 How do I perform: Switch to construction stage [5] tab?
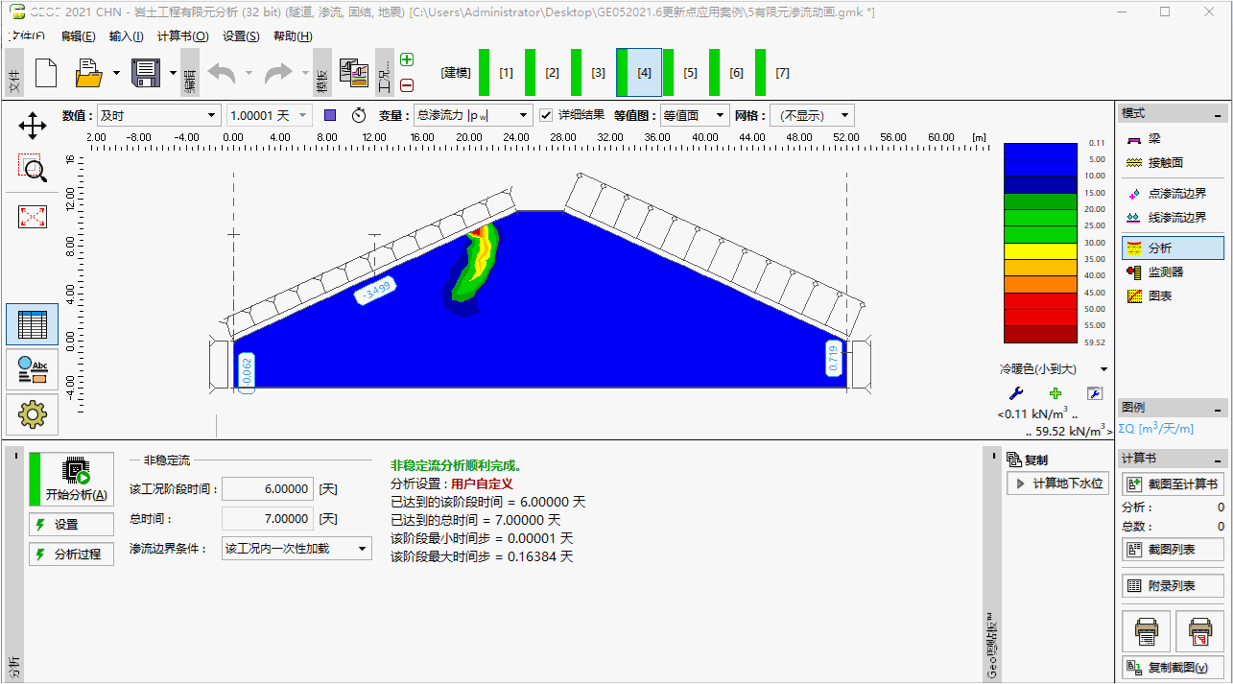(x=690, y=73)
